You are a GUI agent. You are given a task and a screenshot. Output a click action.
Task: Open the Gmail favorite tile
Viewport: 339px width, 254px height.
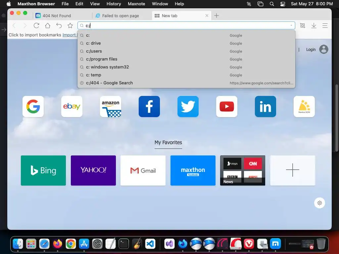[x=143, y=170]
